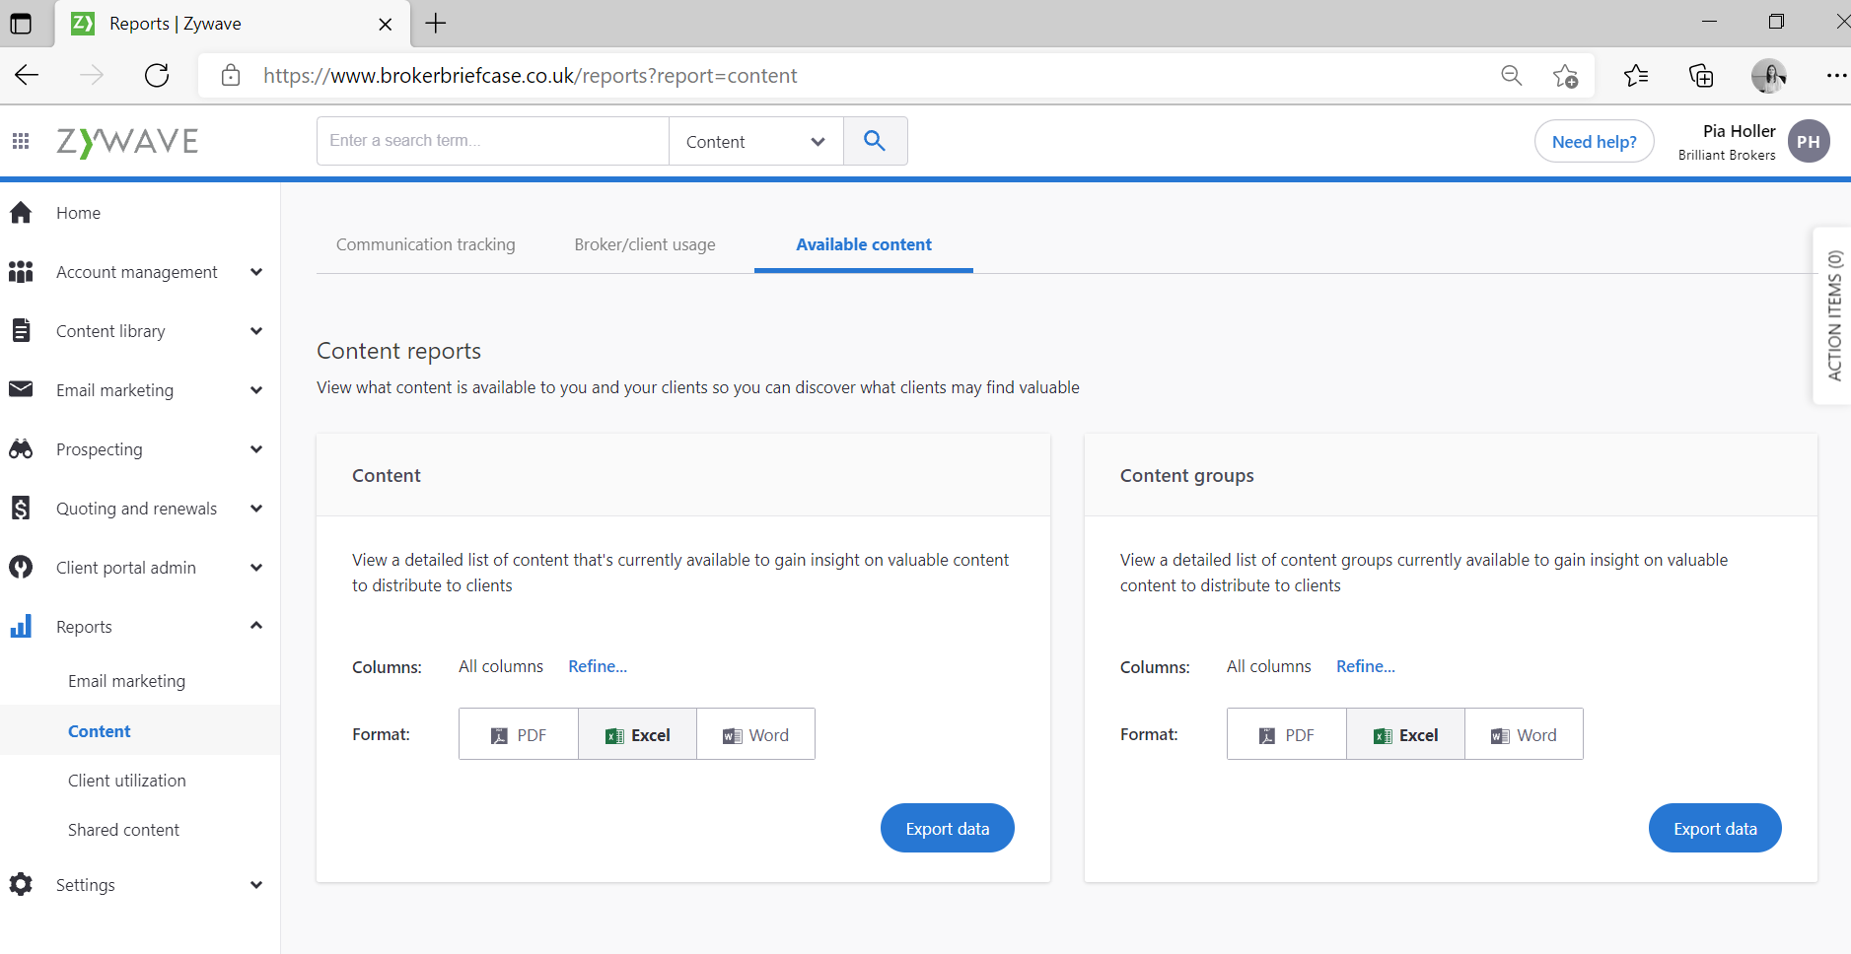
Task: Go back with the browser back arrow
Action: [27, 75]
